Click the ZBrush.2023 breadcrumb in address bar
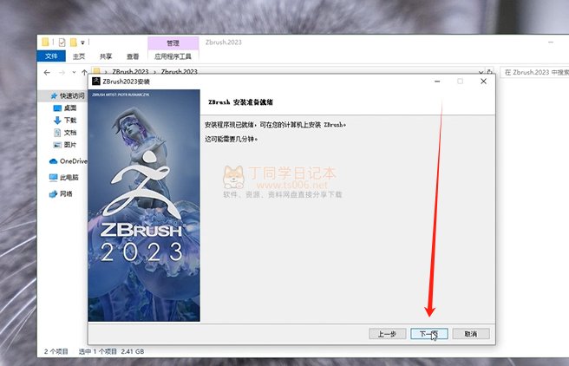 click(x=130, y=72)
